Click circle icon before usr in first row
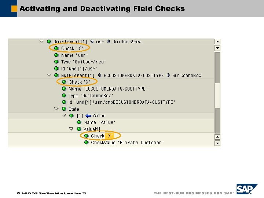 tap(92, 41)
